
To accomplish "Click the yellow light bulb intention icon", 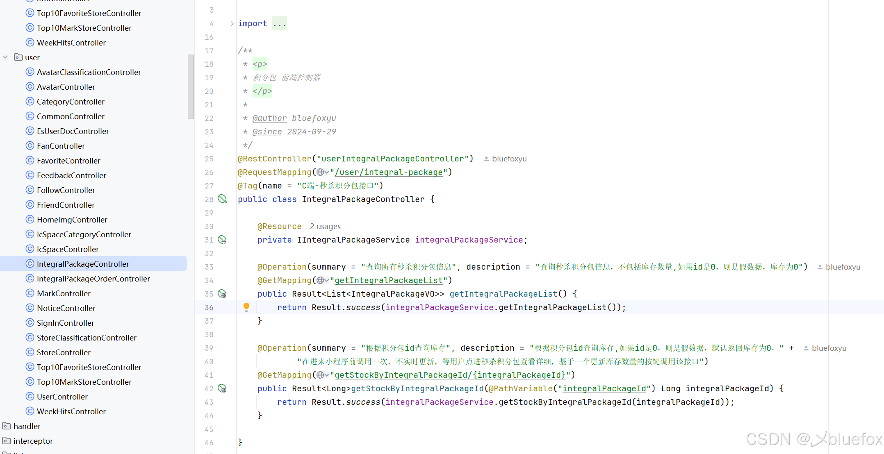I will tap(246, 306).
